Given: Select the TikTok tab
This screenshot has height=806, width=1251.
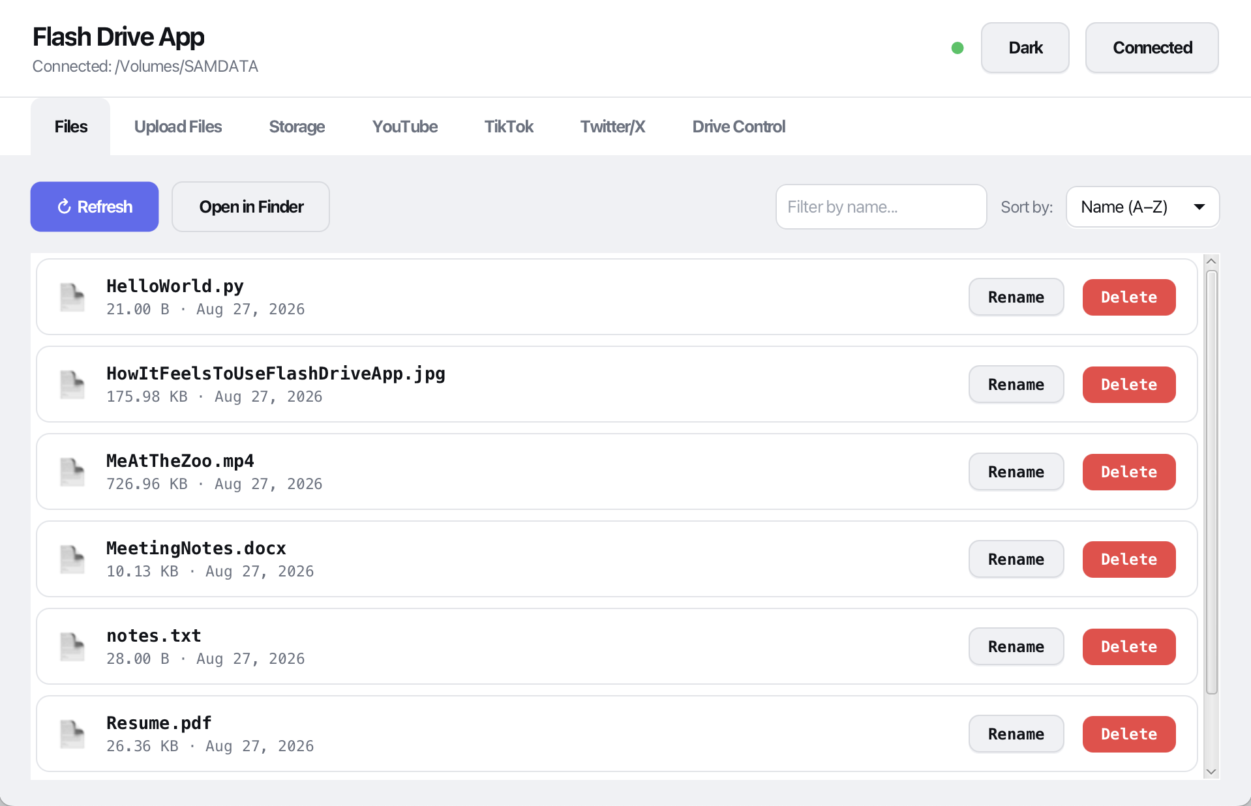Looking at the screenshot, I should 509,127.
